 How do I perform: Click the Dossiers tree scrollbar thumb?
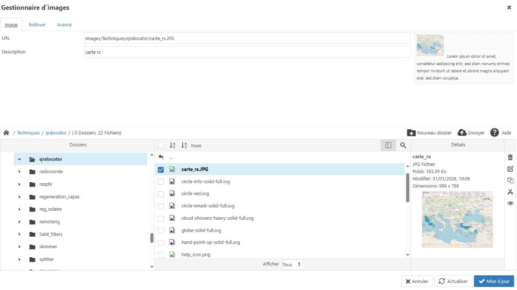click(152, 238)
